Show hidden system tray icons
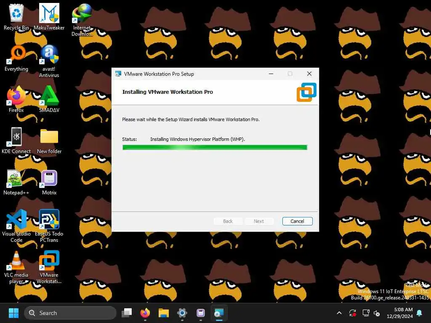This screenshot has height=323, width=431. tap(339, 313)
